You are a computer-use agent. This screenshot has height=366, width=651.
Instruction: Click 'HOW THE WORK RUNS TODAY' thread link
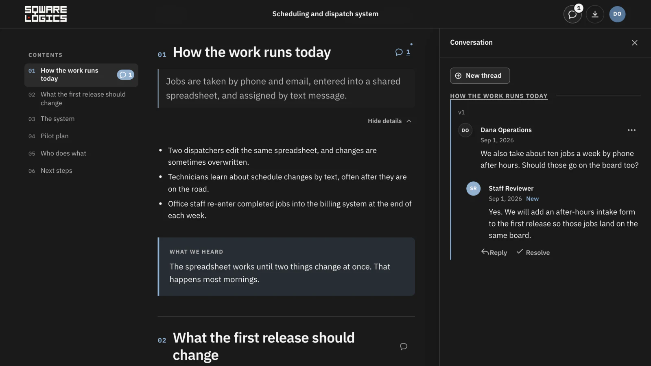pyautogui.click(x=499, y=96)
